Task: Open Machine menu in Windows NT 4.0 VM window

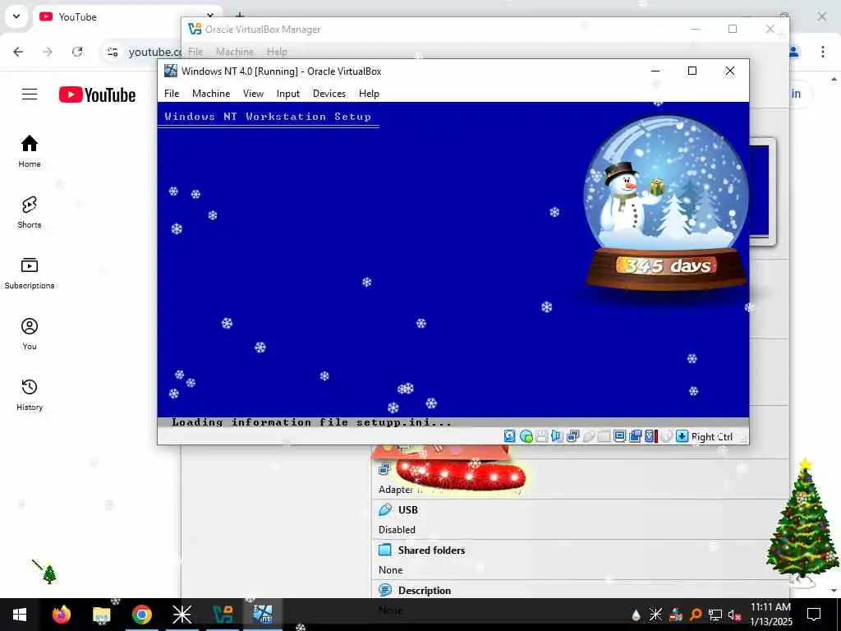Action: [211, 94]
